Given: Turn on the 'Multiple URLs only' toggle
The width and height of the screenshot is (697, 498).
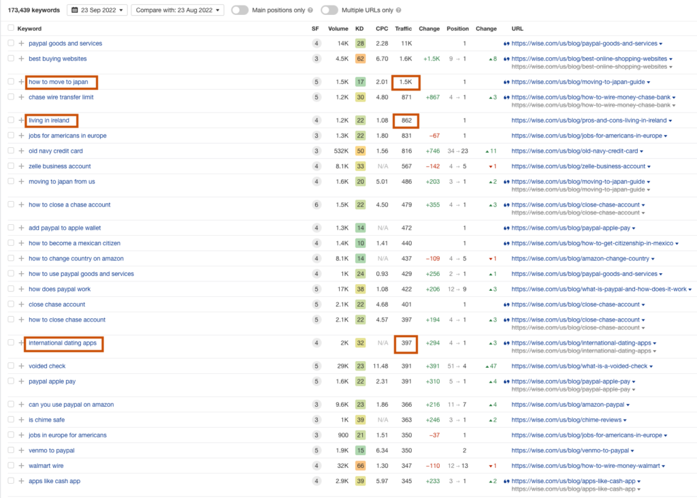Looking at the screenshot, I should coord(329,11).
